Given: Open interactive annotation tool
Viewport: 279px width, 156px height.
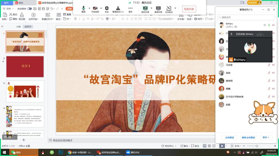Looking at the screenshot, I should tap(169, 9).
